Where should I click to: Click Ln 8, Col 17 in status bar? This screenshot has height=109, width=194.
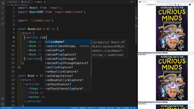point(75,108)
